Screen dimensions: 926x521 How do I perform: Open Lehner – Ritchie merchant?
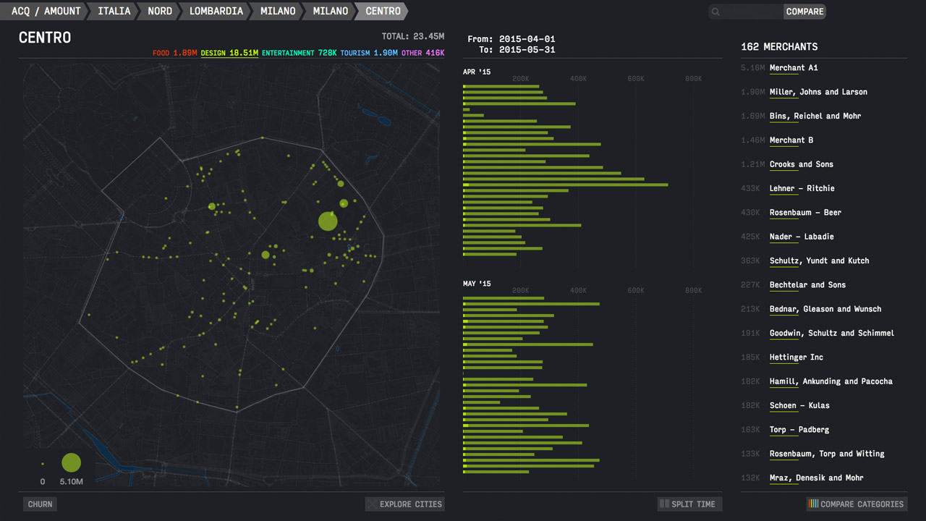coord(802,188)
